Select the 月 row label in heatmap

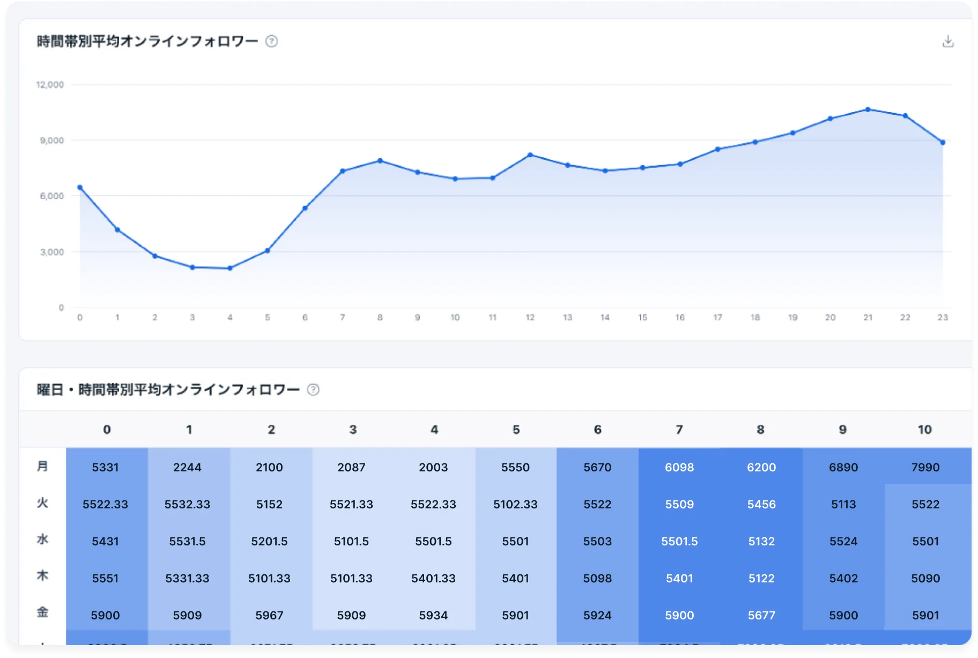(42, 466)
